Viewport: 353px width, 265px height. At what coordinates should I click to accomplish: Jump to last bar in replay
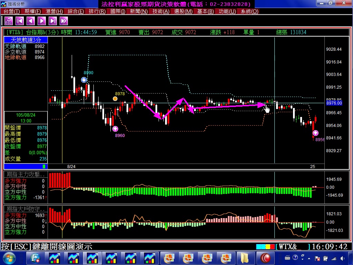53,21
